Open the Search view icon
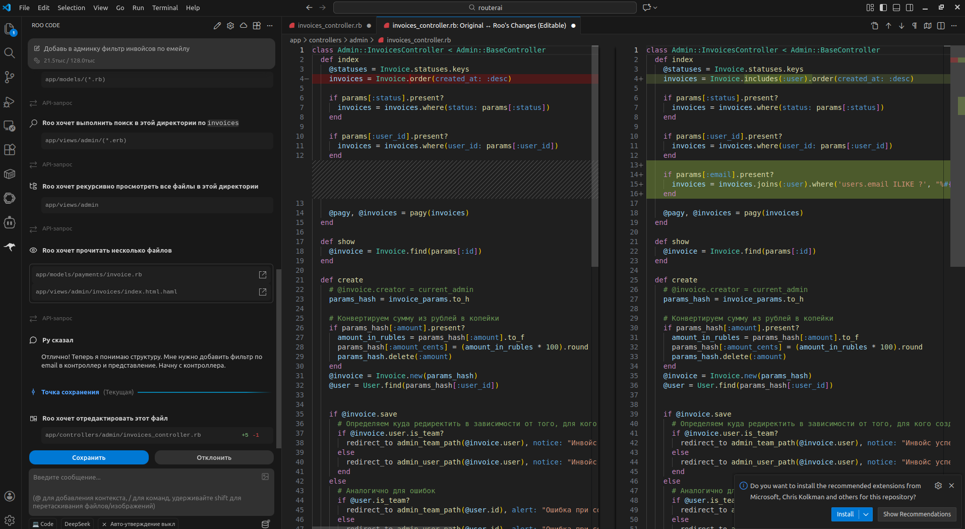 click(x=10, y=53)
